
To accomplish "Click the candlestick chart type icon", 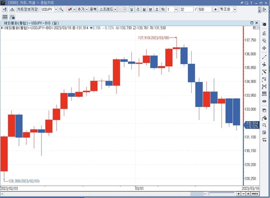I will click(70, 9).
